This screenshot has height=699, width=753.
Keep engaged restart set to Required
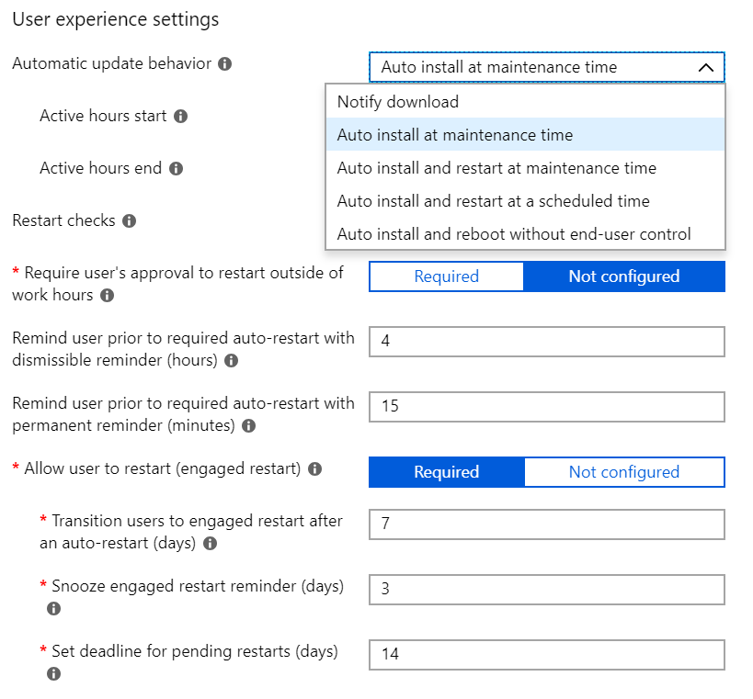[445, 471]
